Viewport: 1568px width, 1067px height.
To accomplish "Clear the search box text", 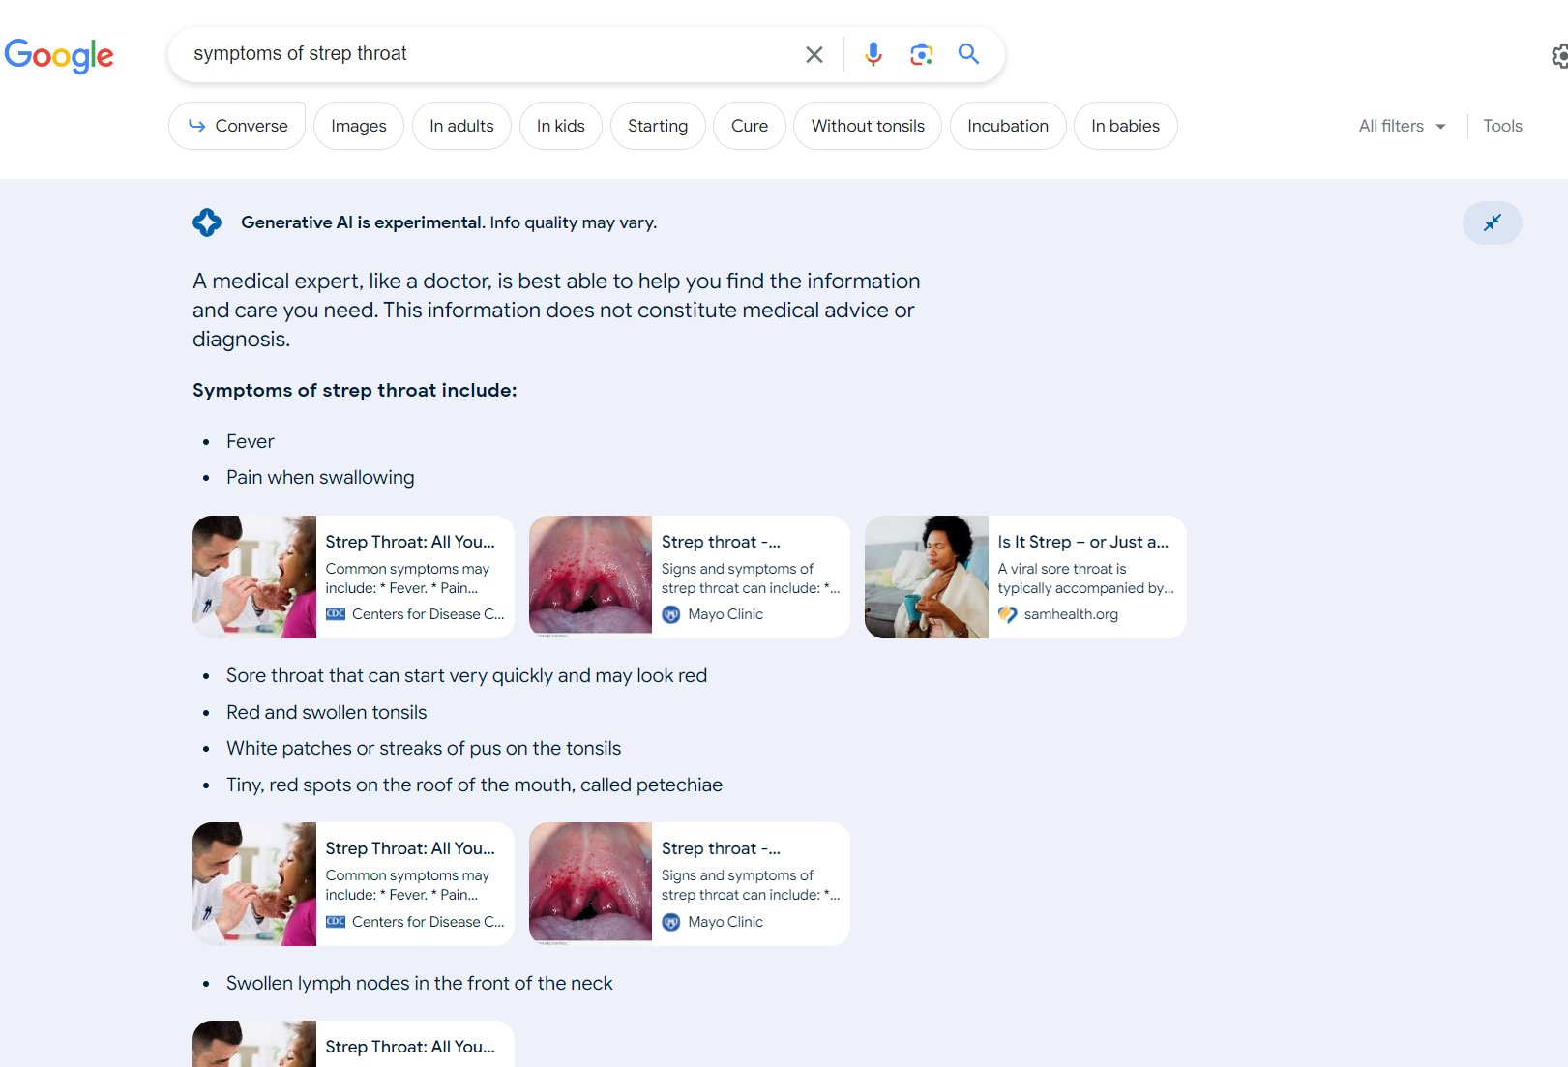I will point(814,55).
